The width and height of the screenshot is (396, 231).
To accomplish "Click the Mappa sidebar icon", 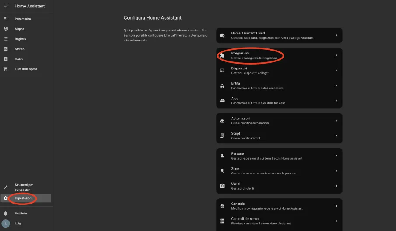I will coord(6,29).
